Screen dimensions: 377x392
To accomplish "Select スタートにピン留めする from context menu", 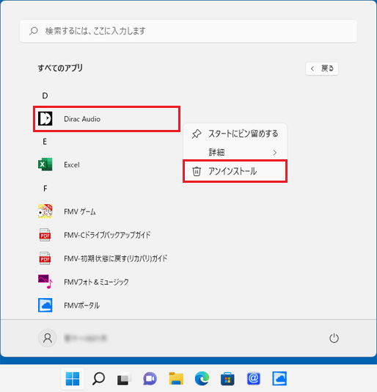I will [235, 134].
